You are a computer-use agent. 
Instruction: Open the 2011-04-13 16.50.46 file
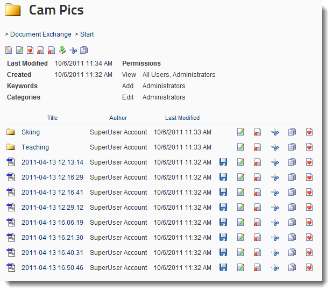pos(52,268)
